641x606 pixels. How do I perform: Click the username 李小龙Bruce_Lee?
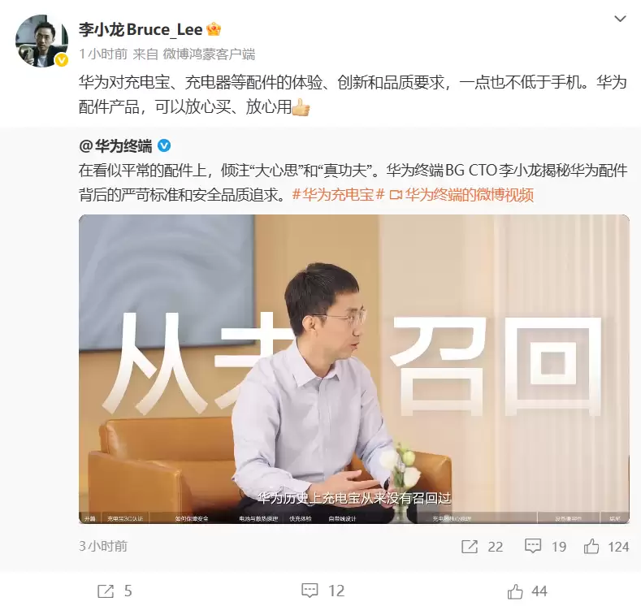pos(141,29)
